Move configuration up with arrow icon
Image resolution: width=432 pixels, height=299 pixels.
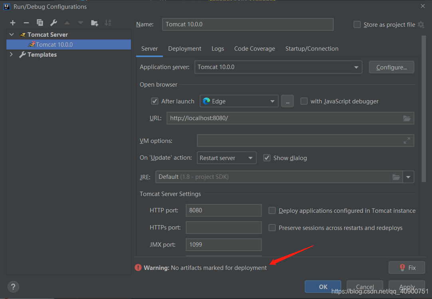click(67, 23)
